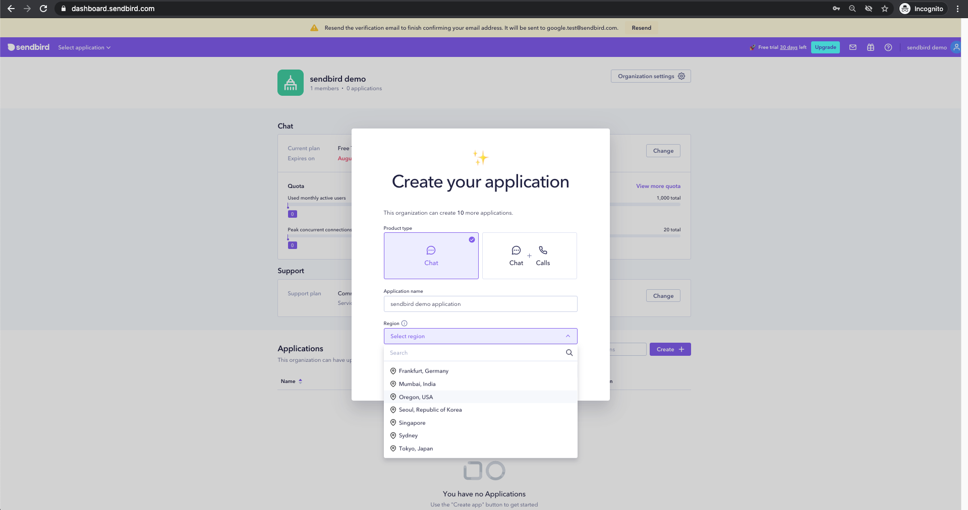Reload the page

(x=43, y=9)
